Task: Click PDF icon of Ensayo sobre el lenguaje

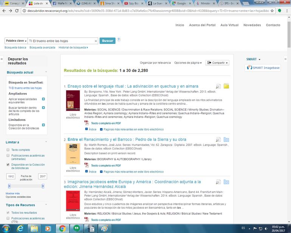Action: pyautogui.click(x=87, y=123)
